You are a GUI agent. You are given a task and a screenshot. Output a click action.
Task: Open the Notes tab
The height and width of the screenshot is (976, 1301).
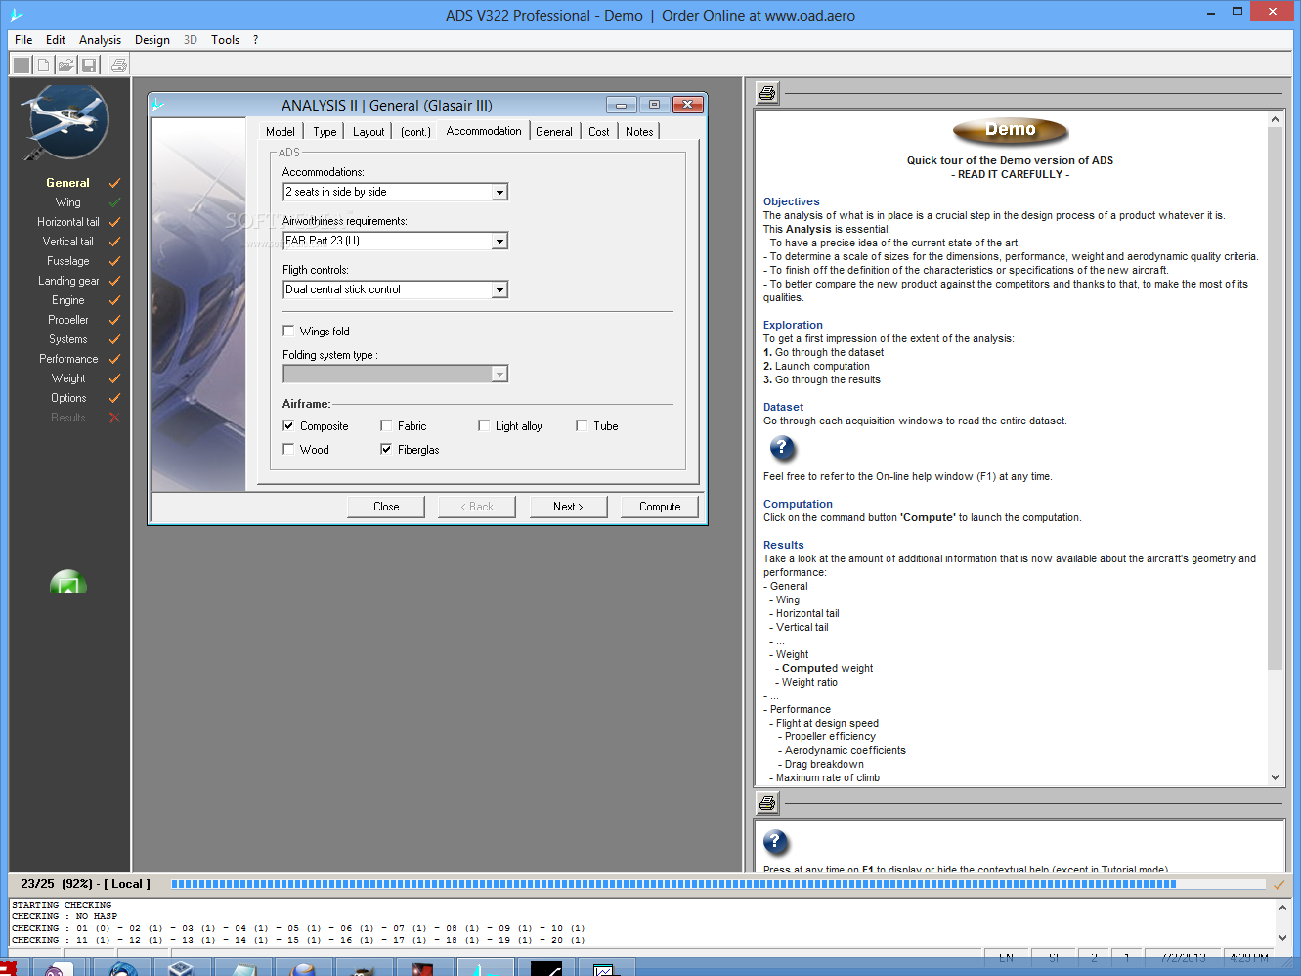639,132
